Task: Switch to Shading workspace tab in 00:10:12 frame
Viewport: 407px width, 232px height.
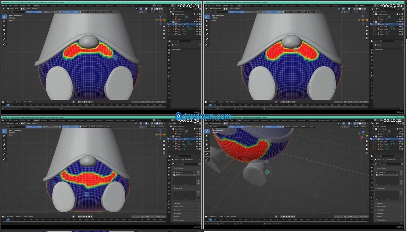Action: coord(284,120)
